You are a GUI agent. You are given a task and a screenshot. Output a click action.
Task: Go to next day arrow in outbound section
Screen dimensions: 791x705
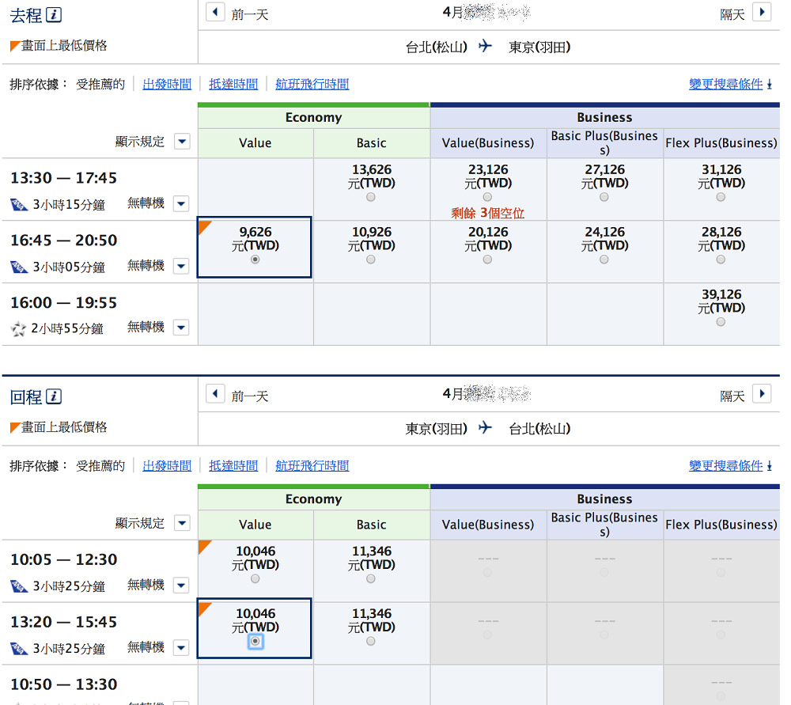click(x=762, y=12)
